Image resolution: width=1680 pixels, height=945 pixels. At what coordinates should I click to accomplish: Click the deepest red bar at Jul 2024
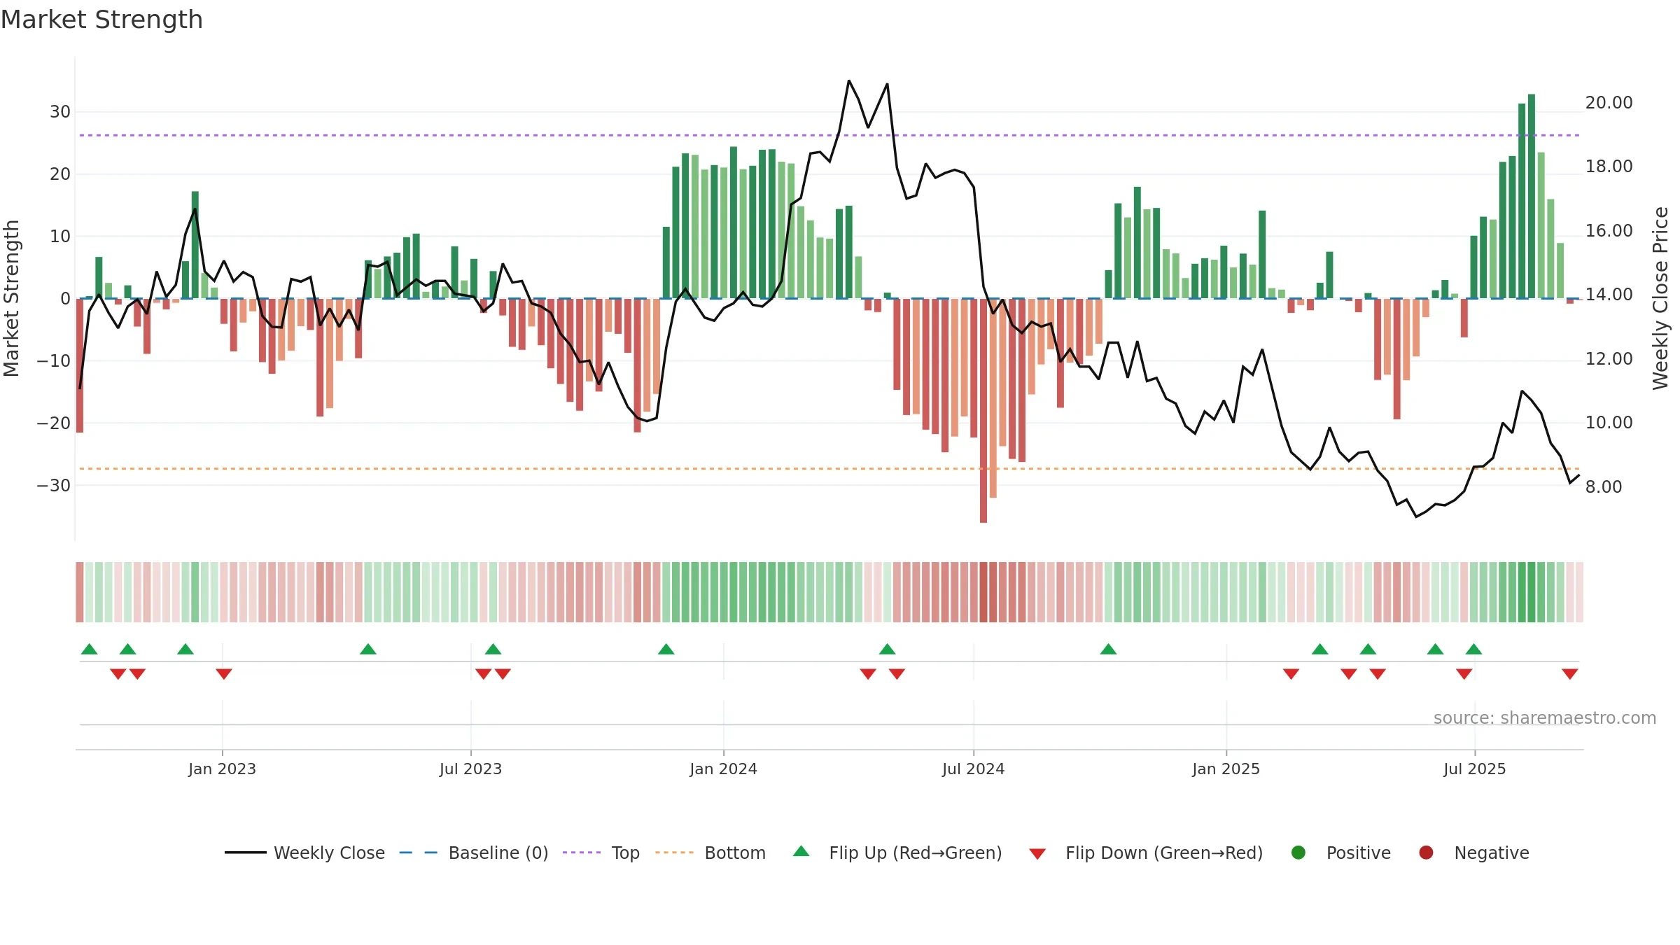coord(983,410)
